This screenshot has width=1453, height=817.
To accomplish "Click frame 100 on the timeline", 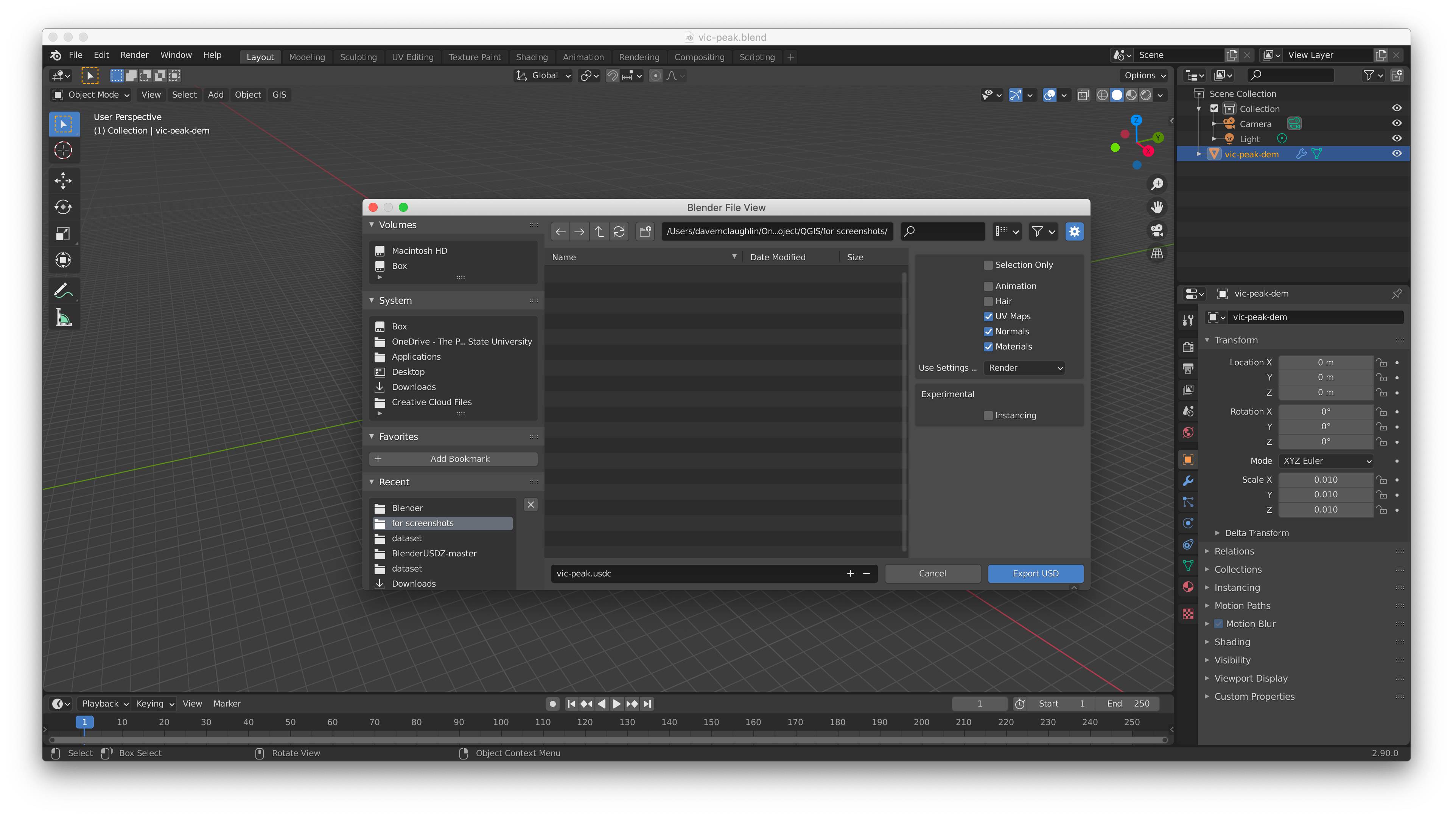I will (x=501, y=722).
